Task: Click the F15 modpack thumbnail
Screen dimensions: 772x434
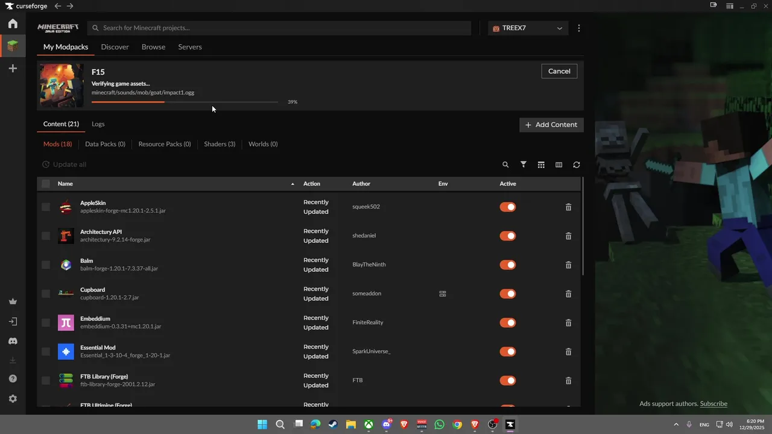Action: click(62, 86)
